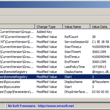Select the 19719913 value data cell
This screenshot has width=110, height=110.
coord(99,67)
